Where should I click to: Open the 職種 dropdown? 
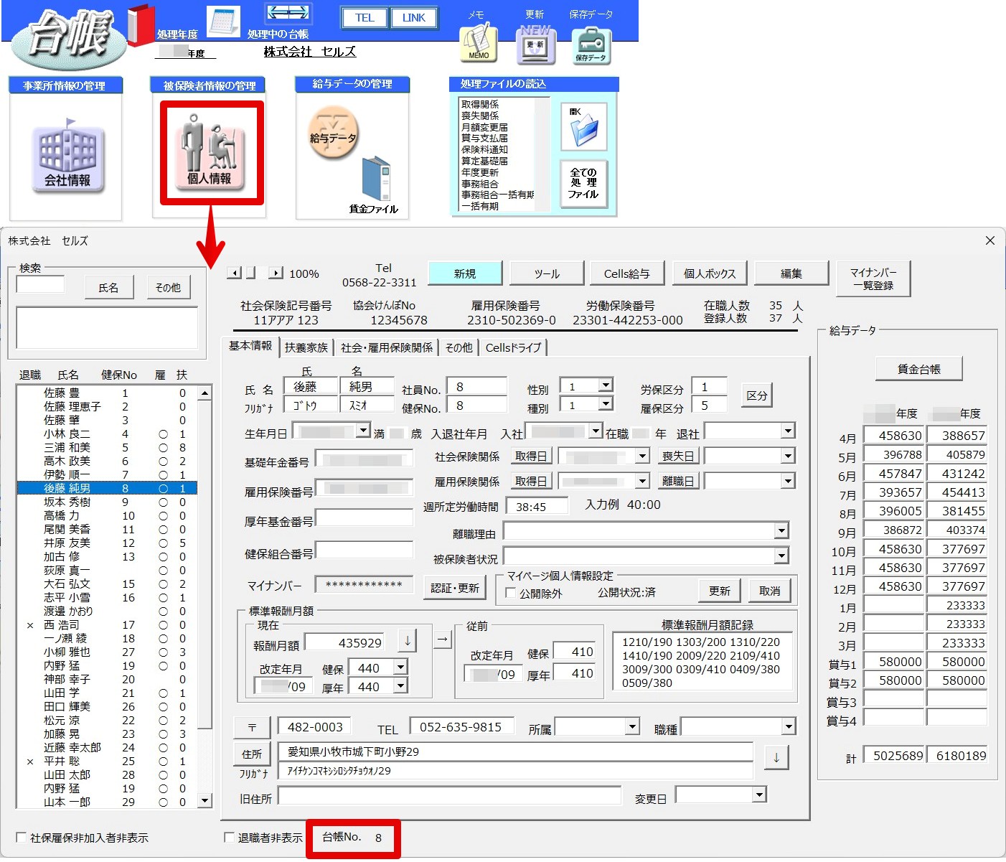pos(789,727)
